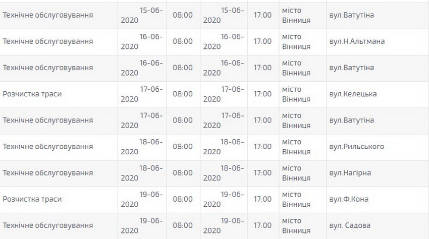Click місто Вінниця in the вул.Рильського row
The image size is (429, 239).
296,147
